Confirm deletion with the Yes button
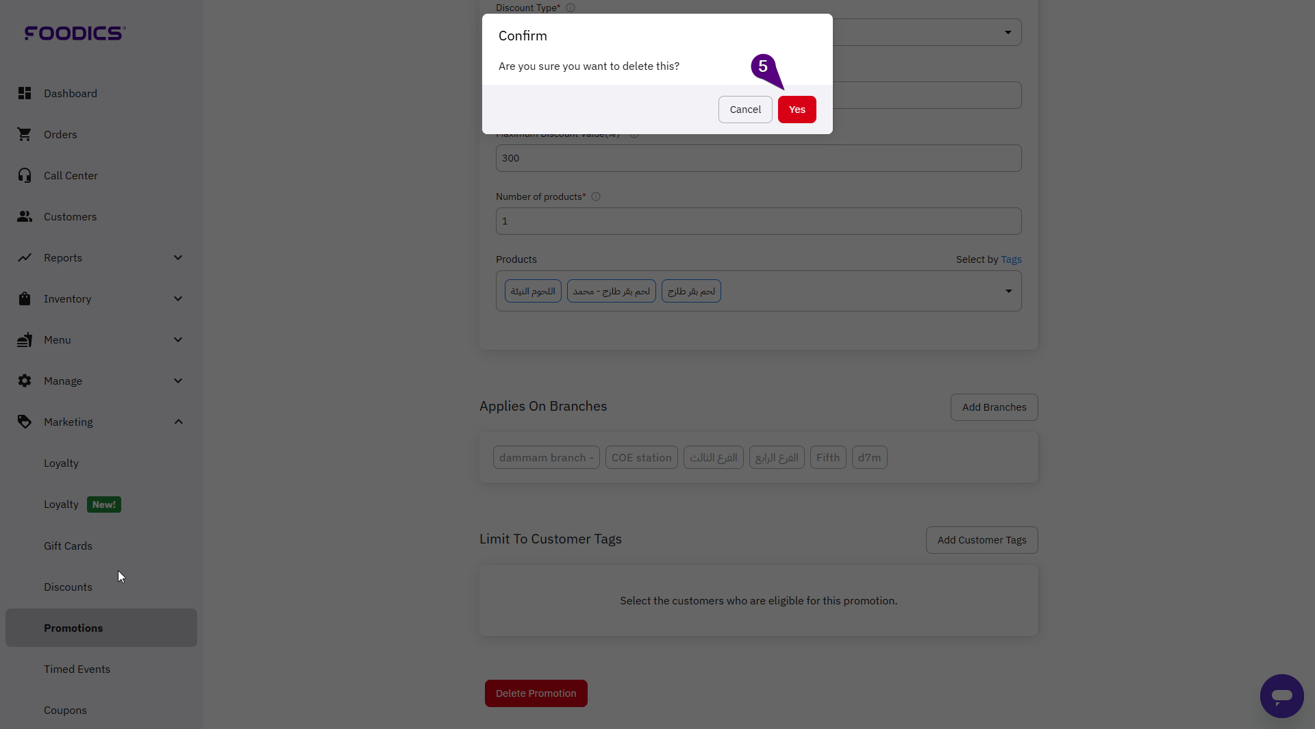 (x=797, y=110)
